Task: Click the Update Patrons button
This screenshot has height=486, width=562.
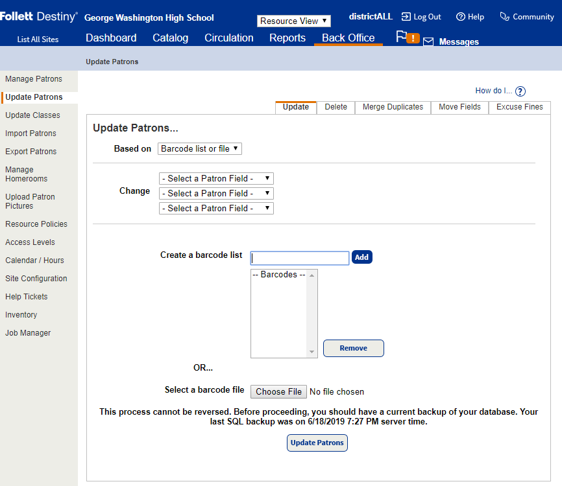Action: [x=317, y=443]
